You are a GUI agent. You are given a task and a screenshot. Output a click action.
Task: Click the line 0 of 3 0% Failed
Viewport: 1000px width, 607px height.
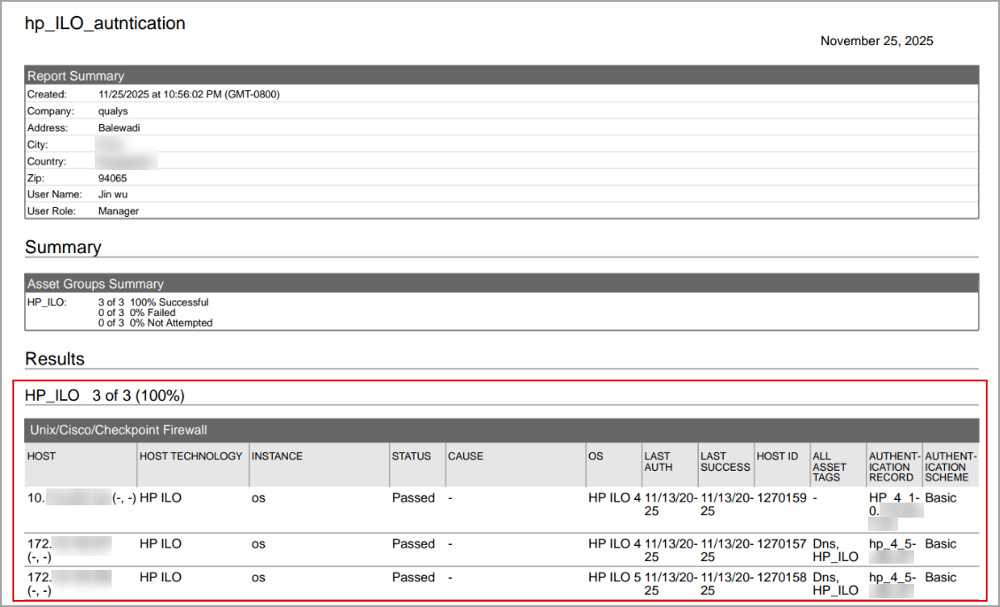(136, 312)
